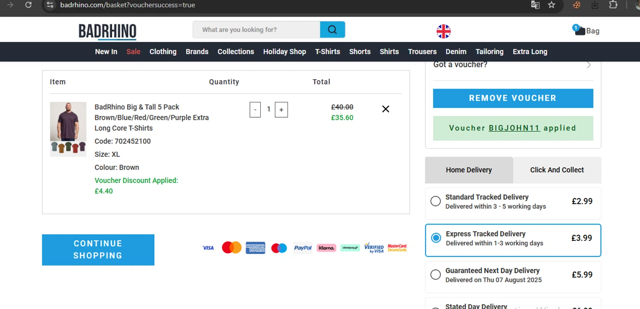Select Express Tracked Delivery radio option
The height and width of the screenshot is (309, 640).
pos(436,238)
